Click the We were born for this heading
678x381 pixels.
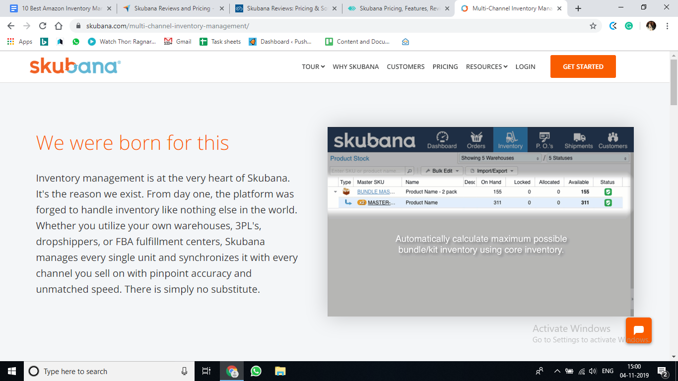133,143
